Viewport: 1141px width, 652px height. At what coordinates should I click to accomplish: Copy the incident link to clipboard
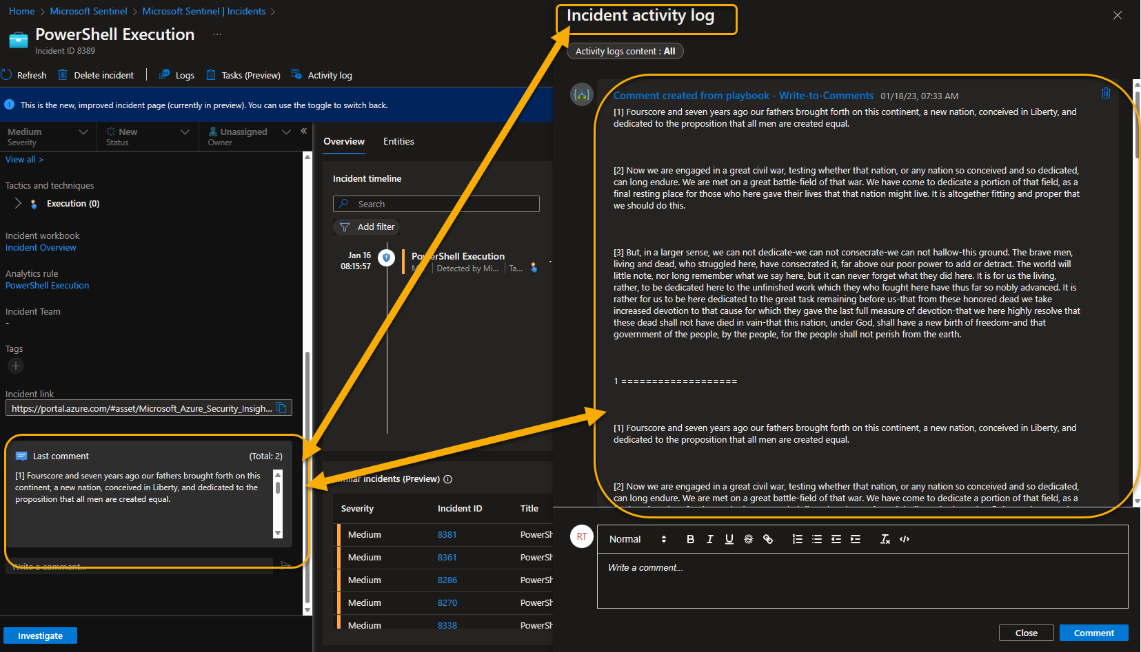[x=281, y=408]
